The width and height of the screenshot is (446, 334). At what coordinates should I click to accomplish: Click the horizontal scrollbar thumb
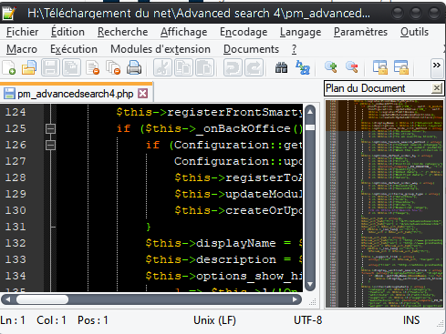(42, 299)
